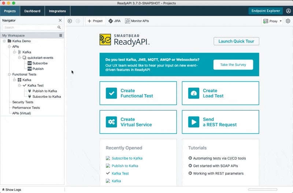The height and width of the screenshot is (193, 293).
Task: Click the Create Functional Test checkmark icon
Action: click(111, 93)
